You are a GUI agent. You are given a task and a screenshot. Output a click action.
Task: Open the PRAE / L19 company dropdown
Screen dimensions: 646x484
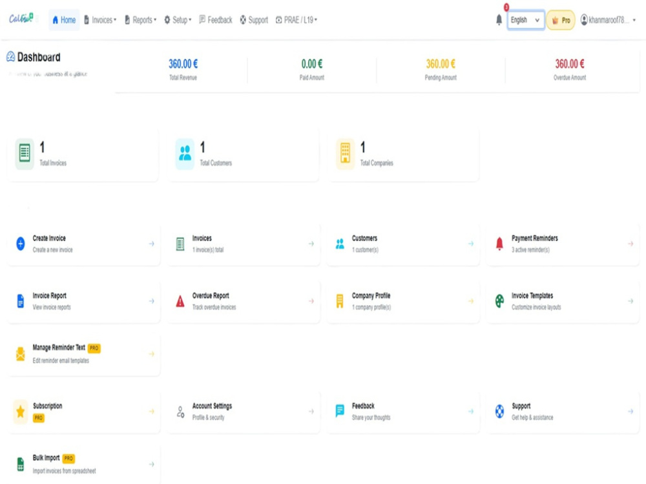click(x=297, y=20)
